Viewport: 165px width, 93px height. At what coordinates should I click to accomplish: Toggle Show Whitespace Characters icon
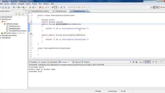click(64, 7)
